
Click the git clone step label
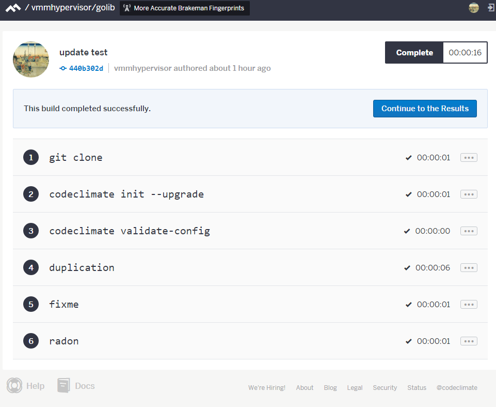click(x=76, y=158)
